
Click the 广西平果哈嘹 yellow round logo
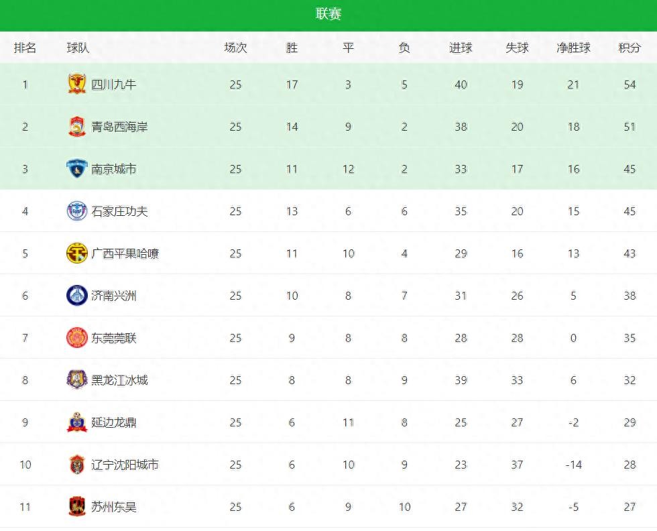pyautogui.click(x=77, y=253)
